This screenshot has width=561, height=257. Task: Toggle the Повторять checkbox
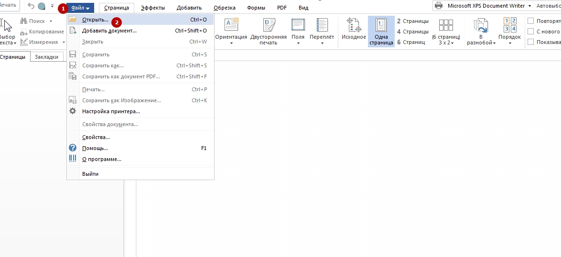tap(530, 21)
